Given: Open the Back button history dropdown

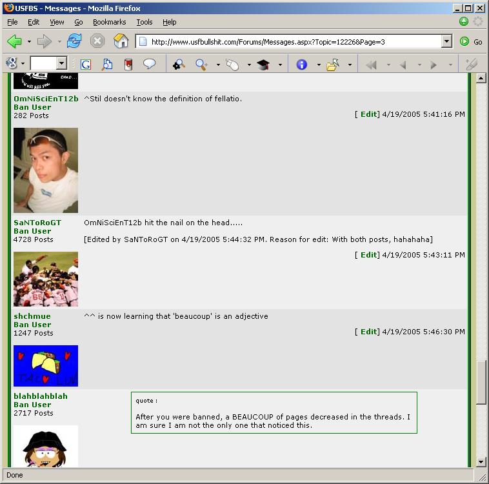Looking at the screenshot, I should pyautogui.click(x=29, y=41).
